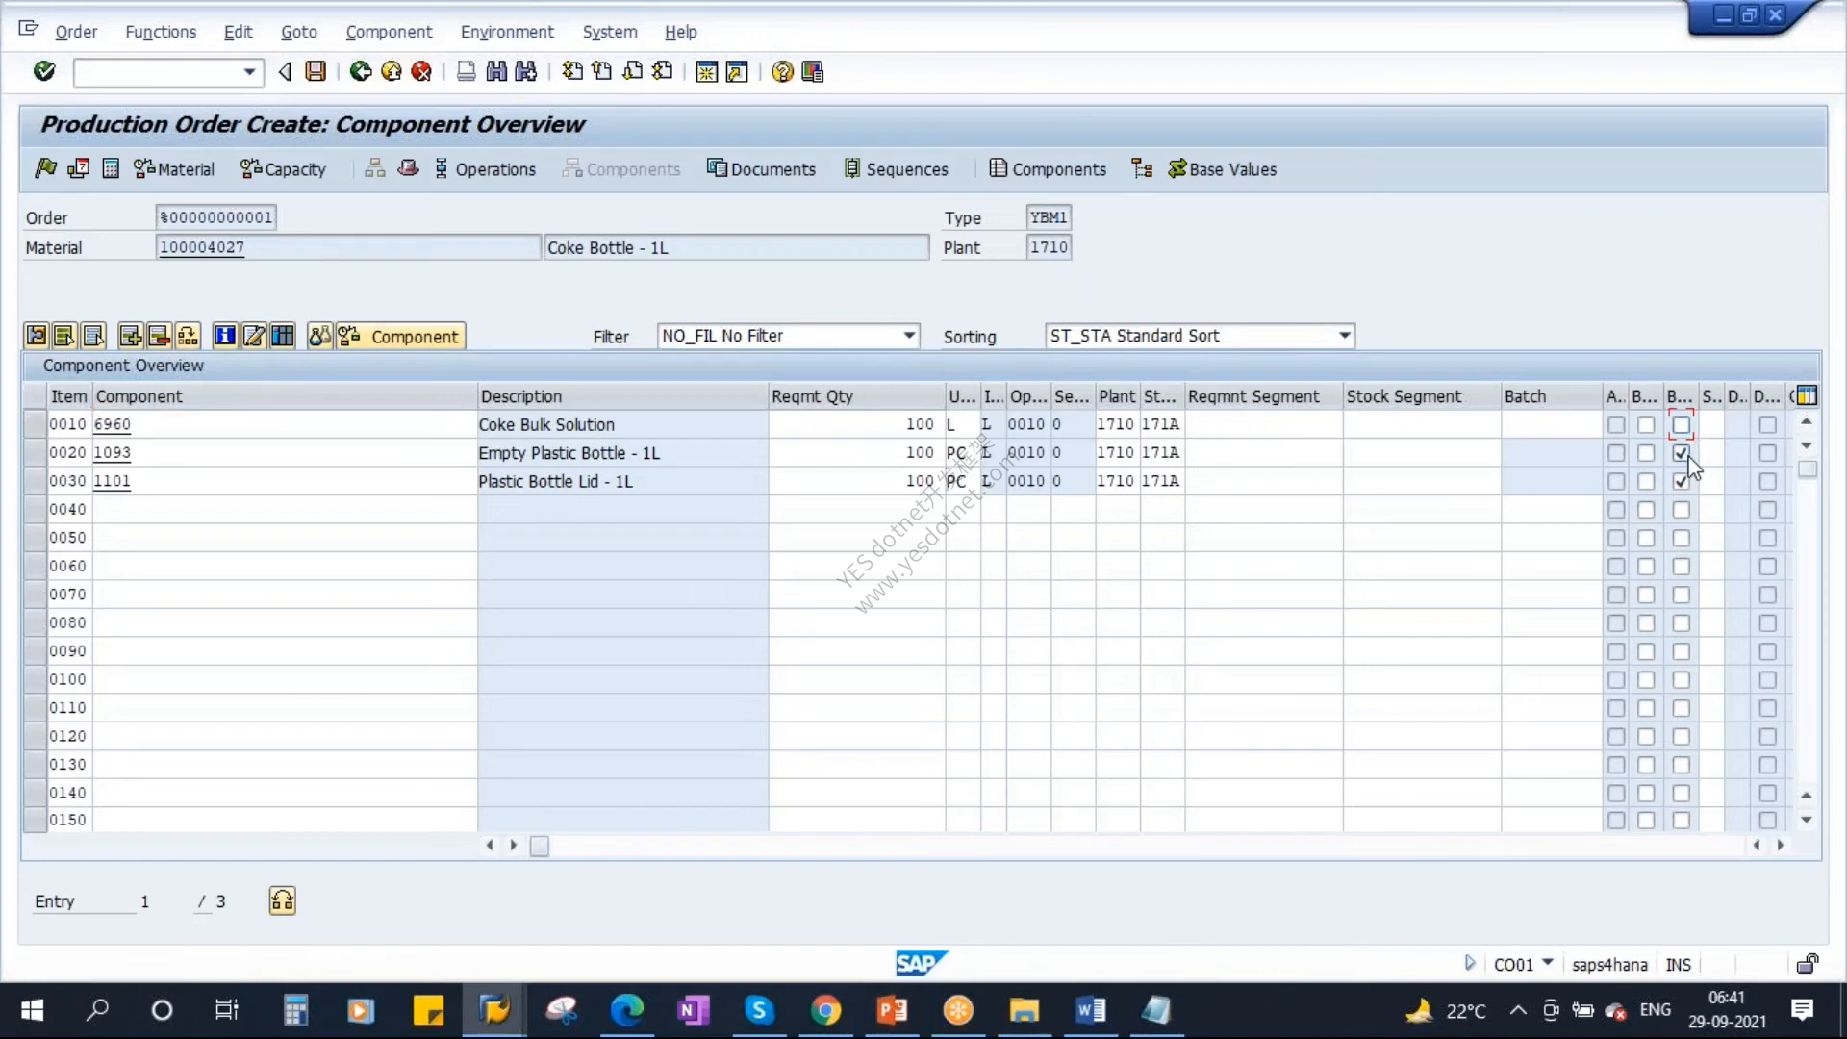Expand the Sorting dropdown
The width and height of the screenshot is (1847, 1039).
click(x=1344, y=336)
